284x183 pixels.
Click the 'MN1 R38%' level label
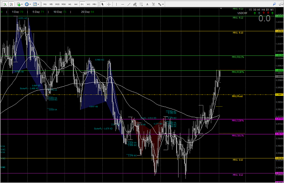(x=238, y=72)
